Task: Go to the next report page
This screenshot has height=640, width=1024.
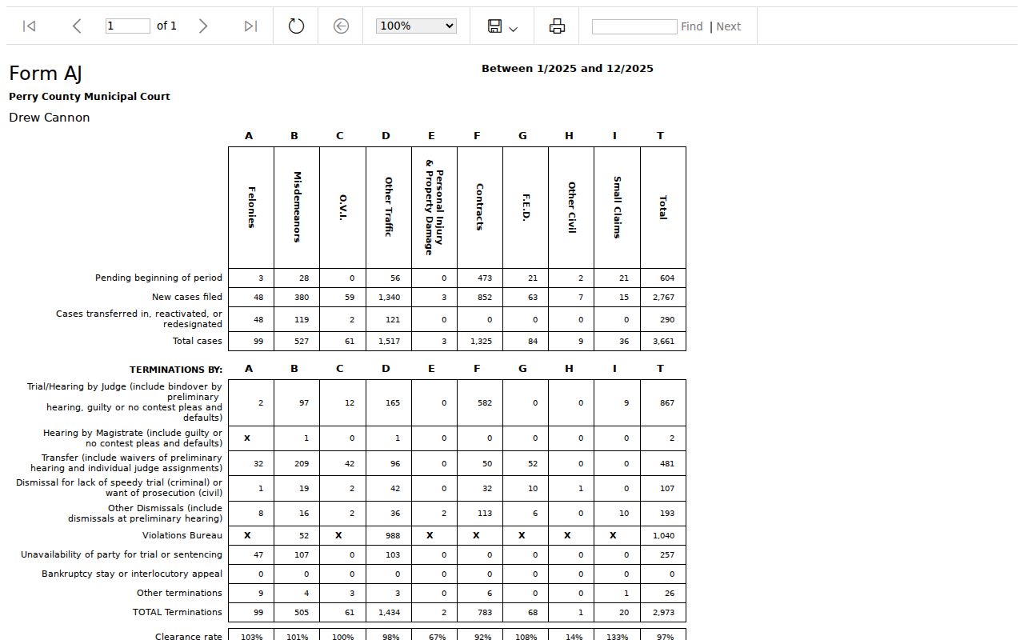Action: click(x=203, y=26)
